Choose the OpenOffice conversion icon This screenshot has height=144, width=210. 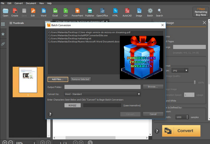[x=102, y=13]
